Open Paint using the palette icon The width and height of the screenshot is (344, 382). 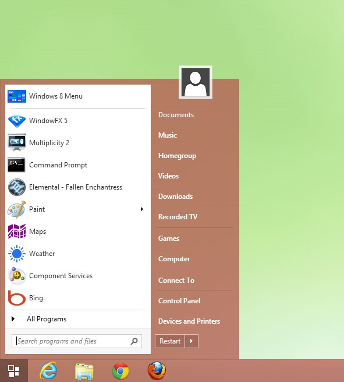(x=17, y=209)
